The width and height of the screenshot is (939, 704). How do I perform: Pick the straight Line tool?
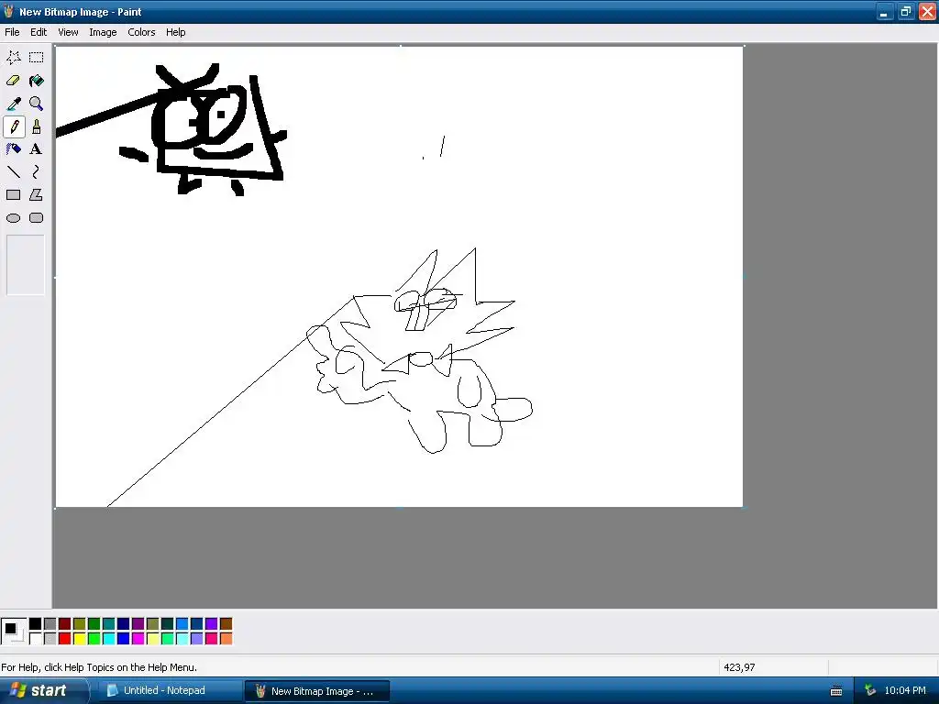(13, 172)
